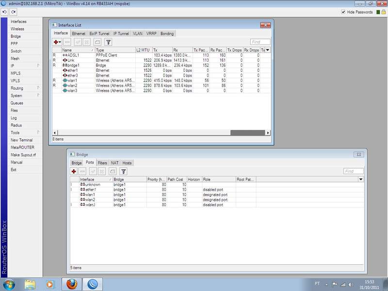Expand the System submenu in the sidebar
This screenshot has width=388, height=291.
click(25, 96)
